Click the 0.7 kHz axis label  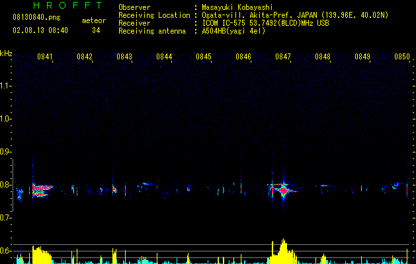tap(5, 218)
